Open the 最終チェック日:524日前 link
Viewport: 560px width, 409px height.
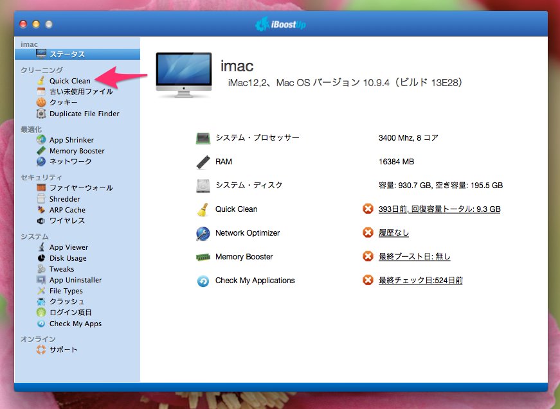coord(420,281)
